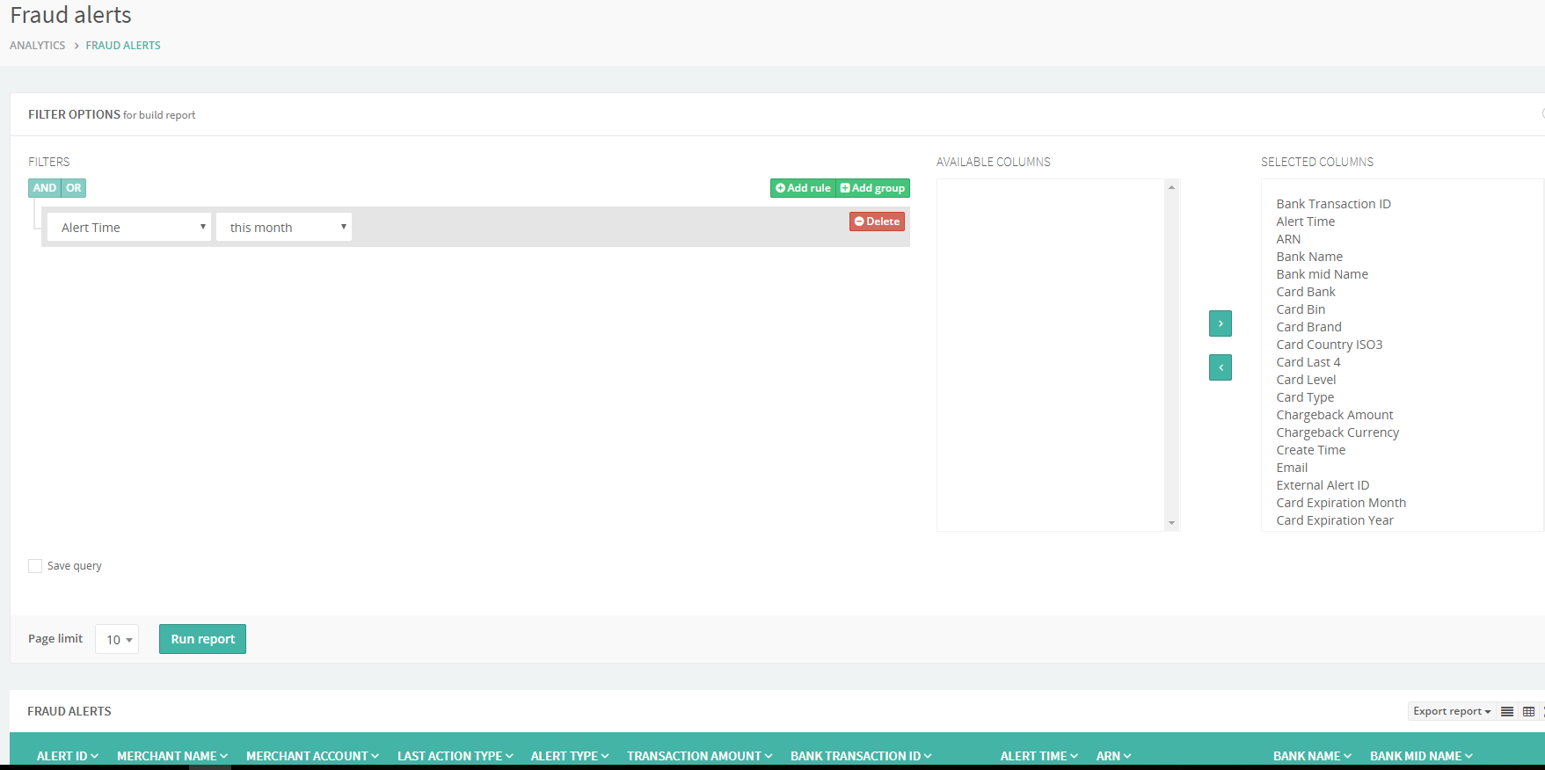Sort by ARN column header
Image resolution: width=1545 pixels, height=770 pixels.
click(1114, 756)
